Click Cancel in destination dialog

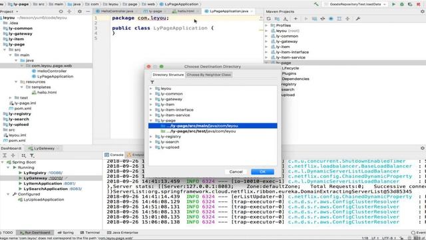pos(236,172)
